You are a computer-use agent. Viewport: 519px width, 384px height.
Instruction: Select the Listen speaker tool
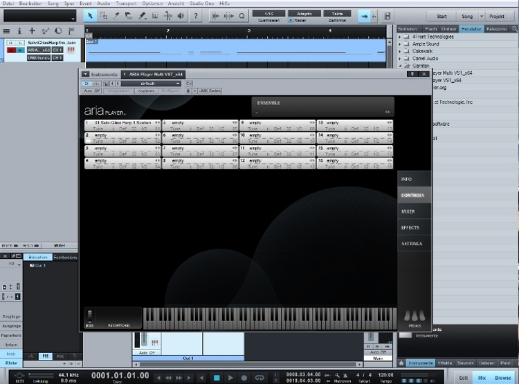(181, 15)
